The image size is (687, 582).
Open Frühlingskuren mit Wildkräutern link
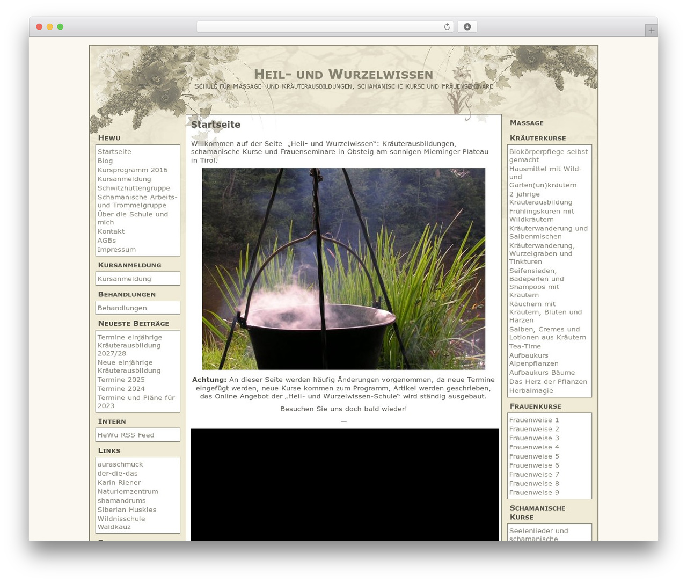542,215
